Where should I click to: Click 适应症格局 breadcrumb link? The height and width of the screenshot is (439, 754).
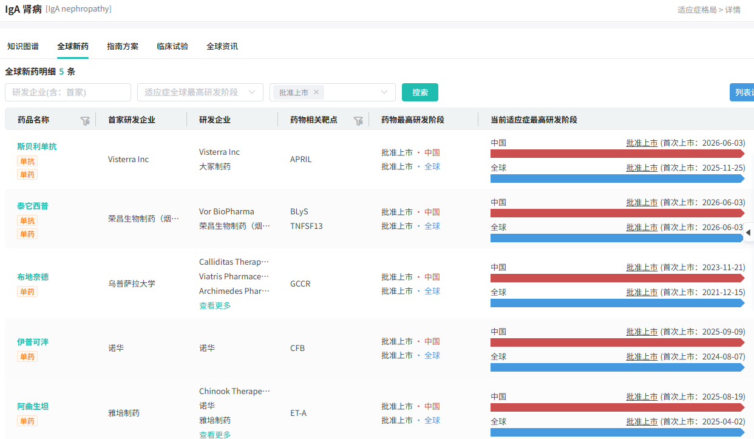click(697, 10)
